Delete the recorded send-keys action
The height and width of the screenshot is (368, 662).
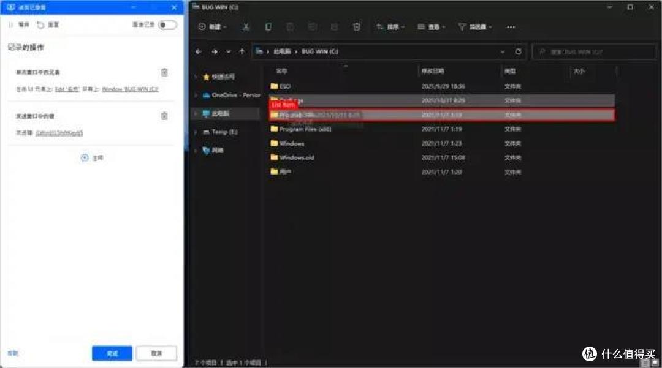tap(164, 116)
